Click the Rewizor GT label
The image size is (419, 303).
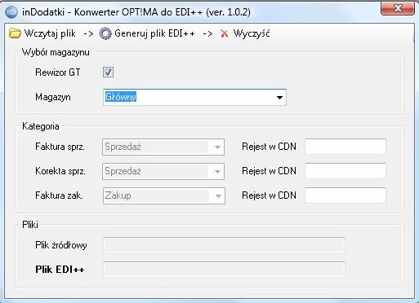pyautogui.click(x=58, y=72)
